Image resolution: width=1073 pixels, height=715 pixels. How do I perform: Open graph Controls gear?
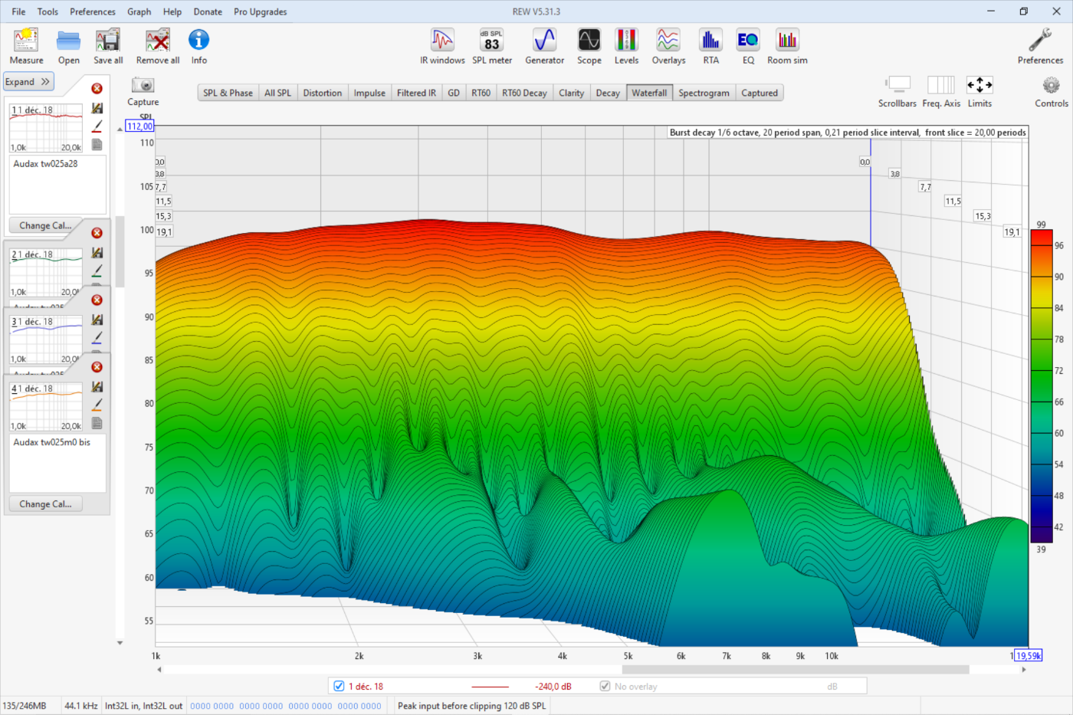pos(1051,86)
